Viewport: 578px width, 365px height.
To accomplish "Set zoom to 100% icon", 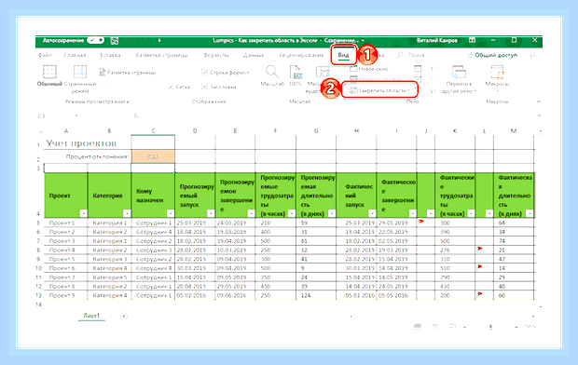I will point(296,72).
